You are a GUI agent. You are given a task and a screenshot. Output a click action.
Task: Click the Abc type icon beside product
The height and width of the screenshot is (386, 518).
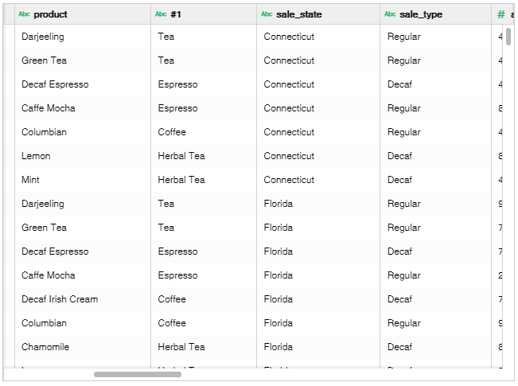pos(24,14)
